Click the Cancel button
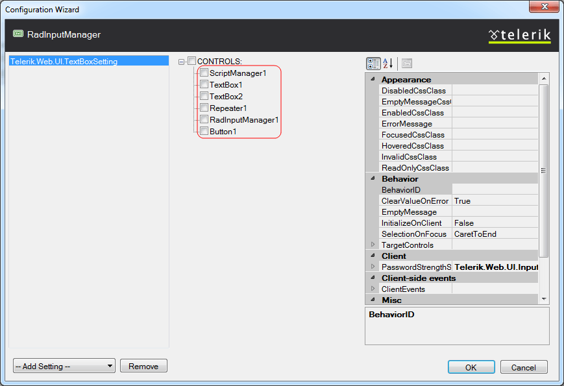 (524, 367)
